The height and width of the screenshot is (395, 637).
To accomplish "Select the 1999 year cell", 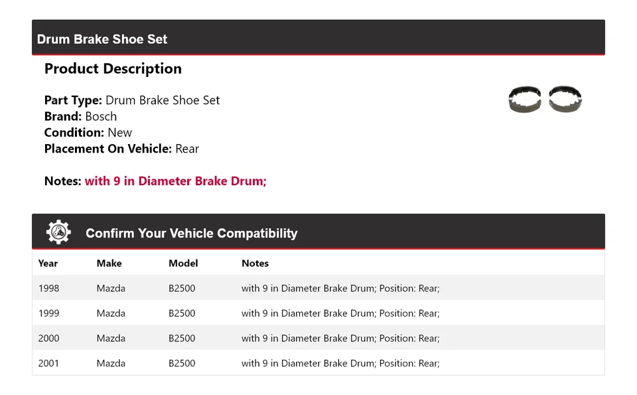I will click(48, 313).
